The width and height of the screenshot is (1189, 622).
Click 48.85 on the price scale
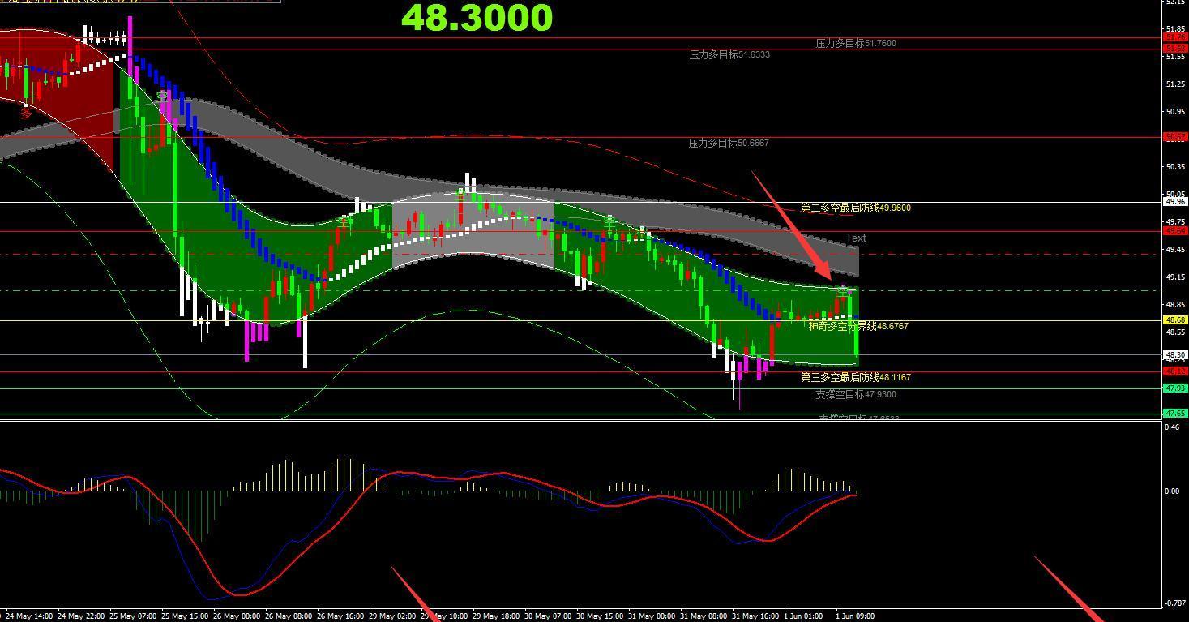(1175, 304)
